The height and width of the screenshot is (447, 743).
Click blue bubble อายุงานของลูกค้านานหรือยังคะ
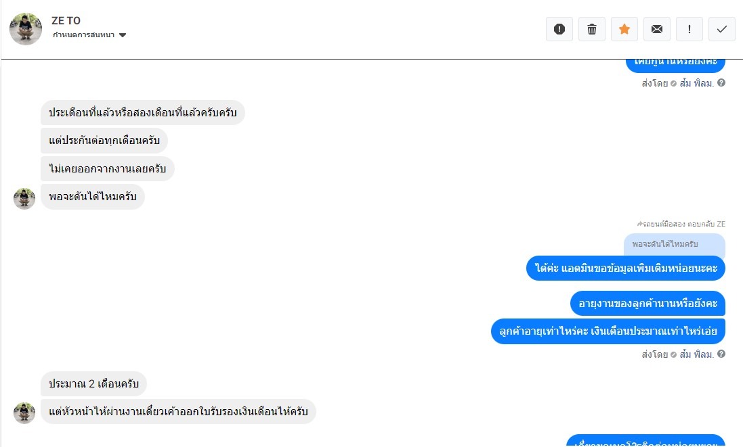[x=648, y=304]
